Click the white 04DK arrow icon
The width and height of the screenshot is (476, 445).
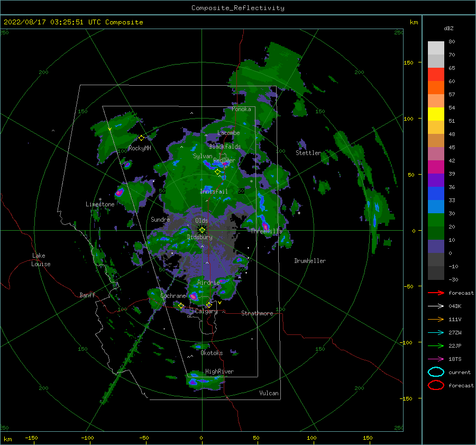(436, 306)
